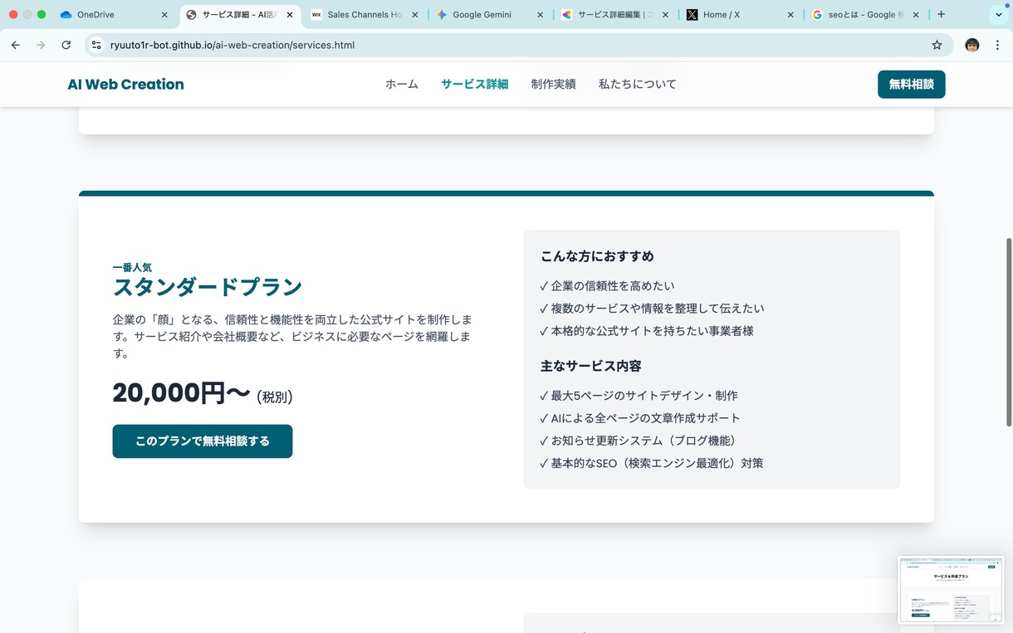Click 企業の信頼性を高めたい list item
This screenshot has height=633, width=1013.
(x=607, y=285)
